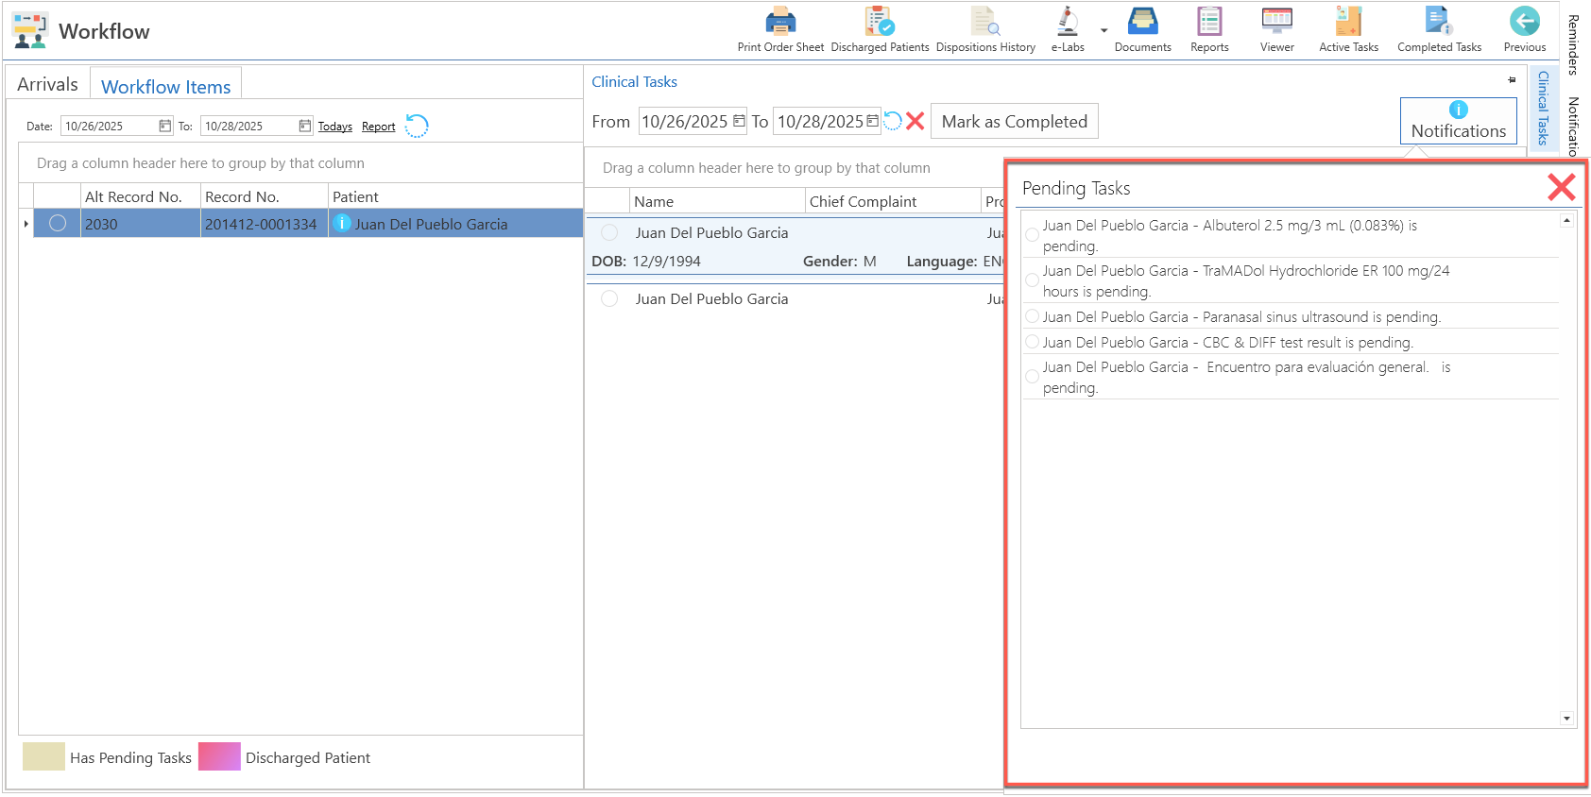Open calendar for Arrivals To date
This screenshot has width=1591, height=797.
click(305, 126)
